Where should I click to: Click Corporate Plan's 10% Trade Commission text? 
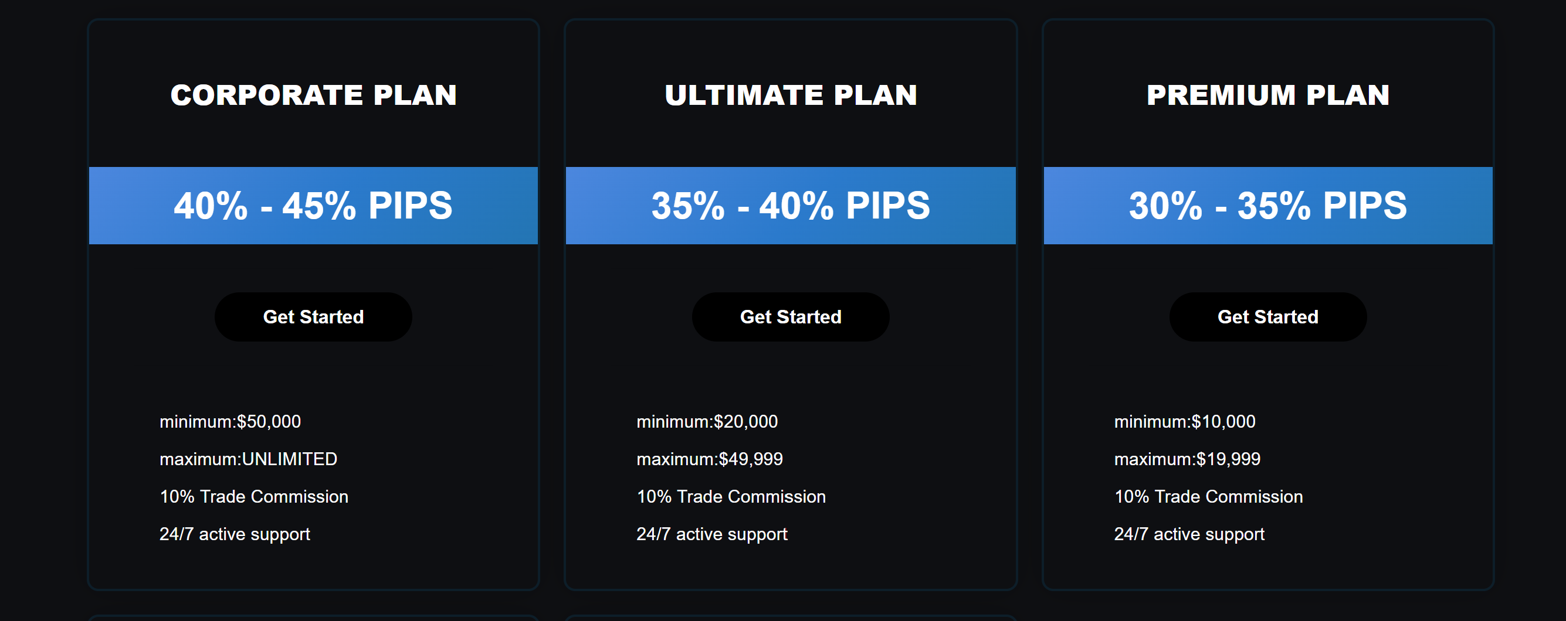tap(253, 497)
